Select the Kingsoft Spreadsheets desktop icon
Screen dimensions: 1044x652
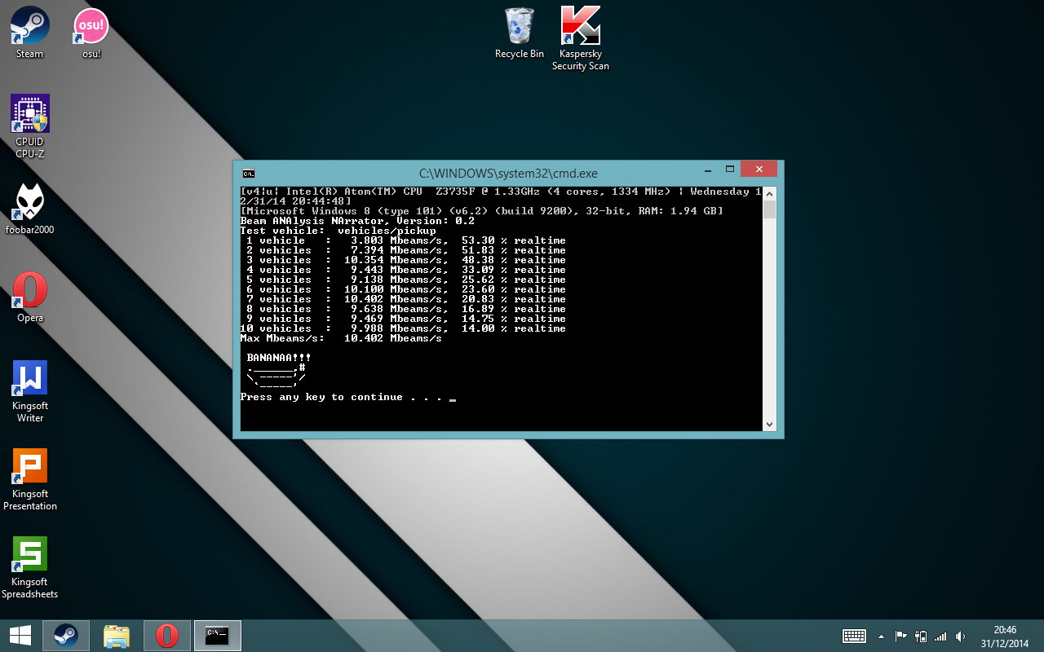coord(30,554)
